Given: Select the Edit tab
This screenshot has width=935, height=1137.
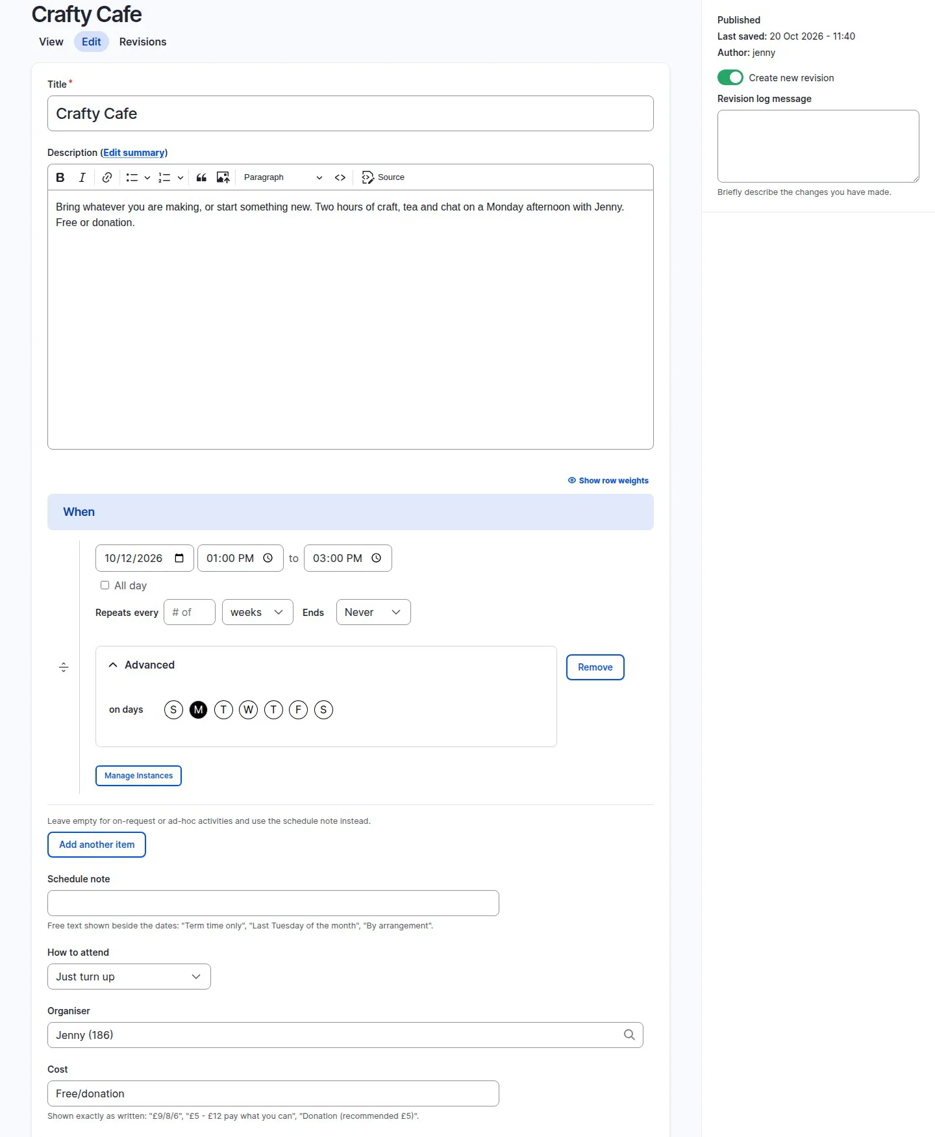Looking at the screenshot, I should point(92,42).
